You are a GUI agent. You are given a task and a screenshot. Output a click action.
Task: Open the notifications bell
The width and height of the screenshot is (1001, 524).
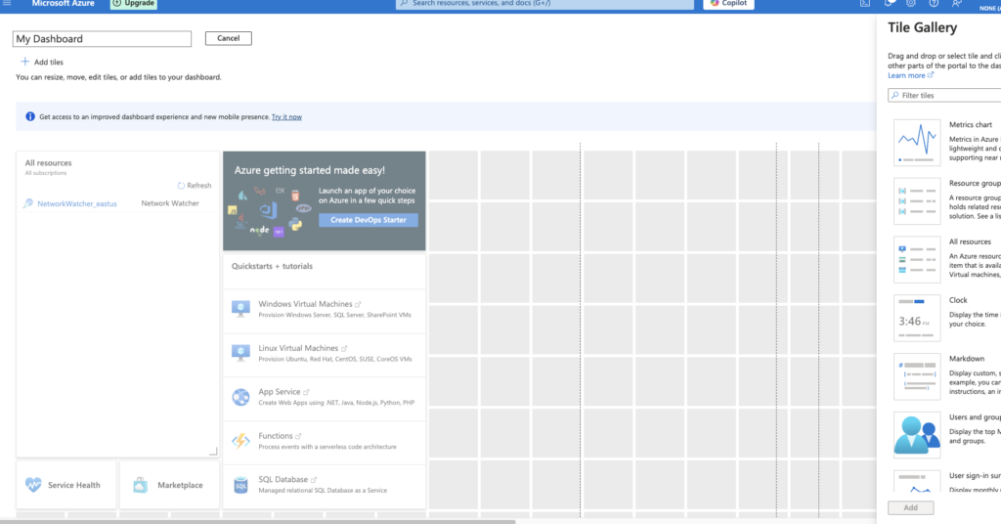(x=888, y=3)
